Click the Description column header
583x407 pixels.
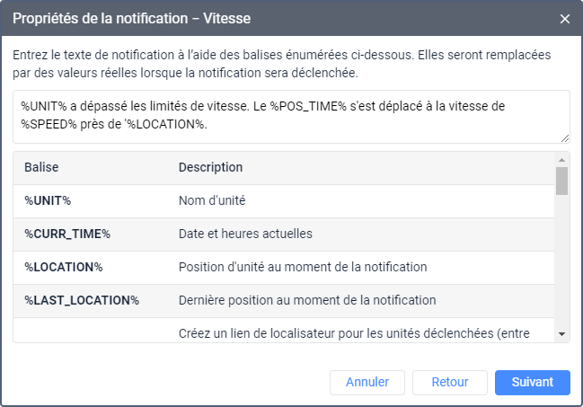click(x=210, y=168)
